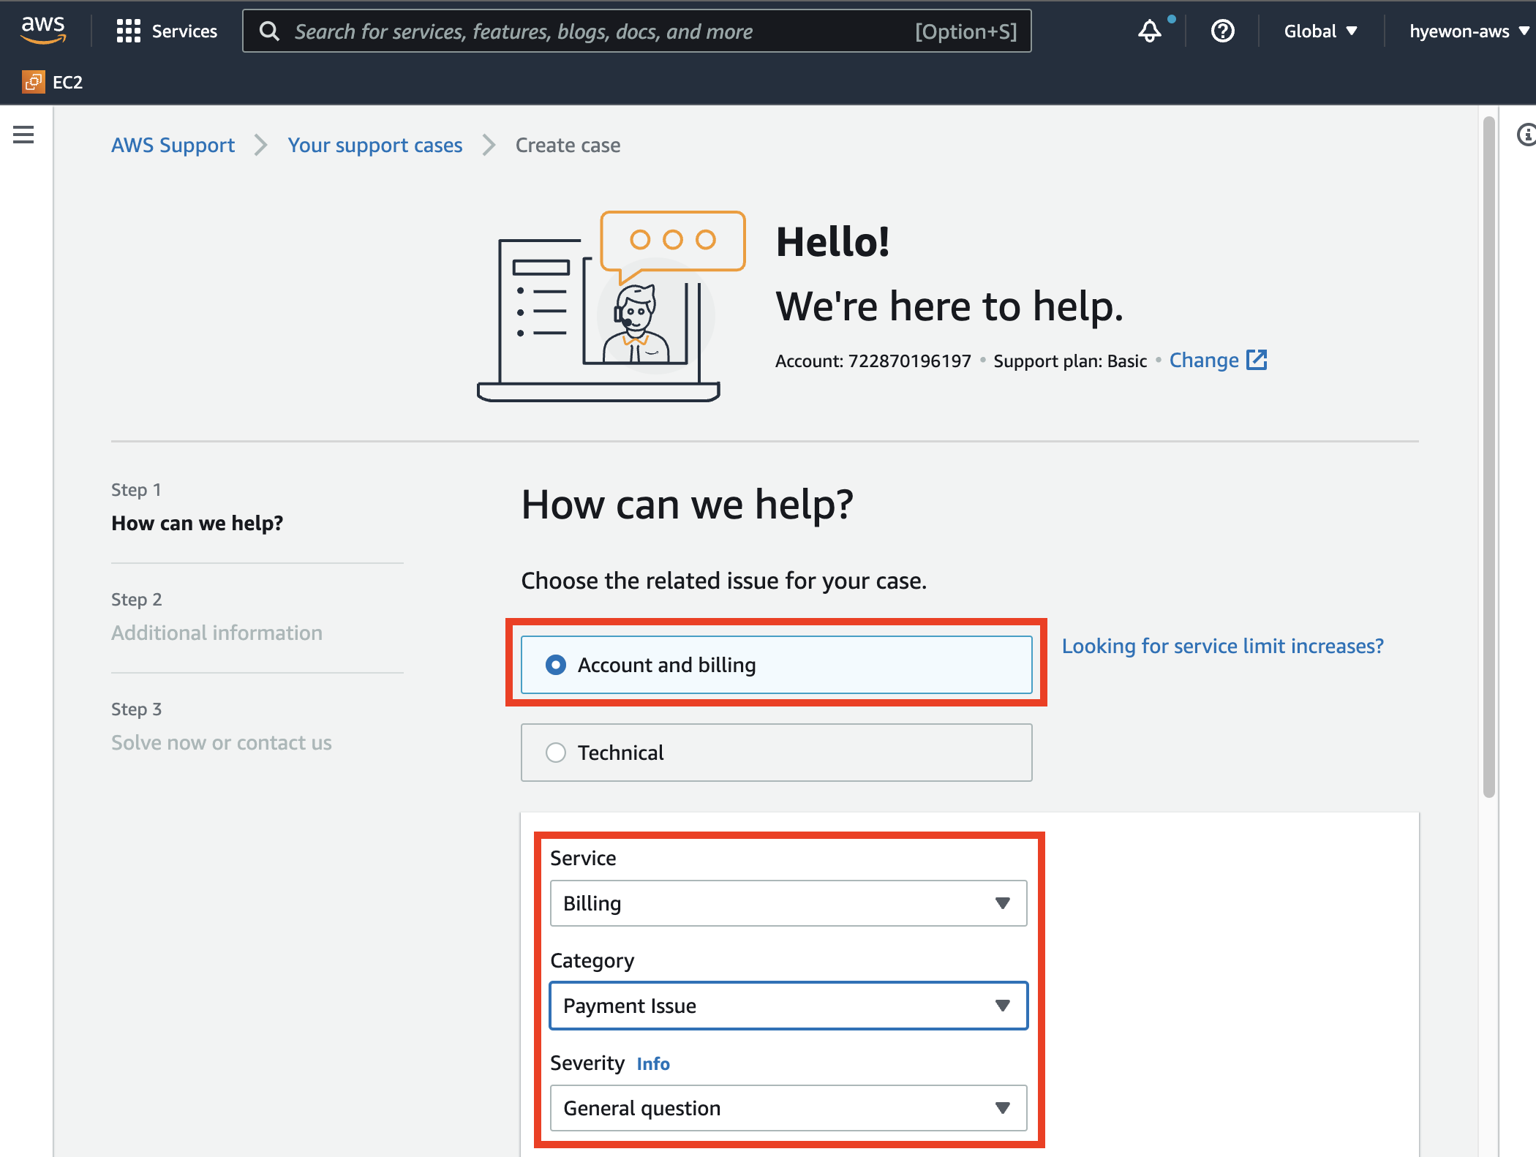
Task: Expand the hamburger side navigation menu
Action: click(23, 135)
